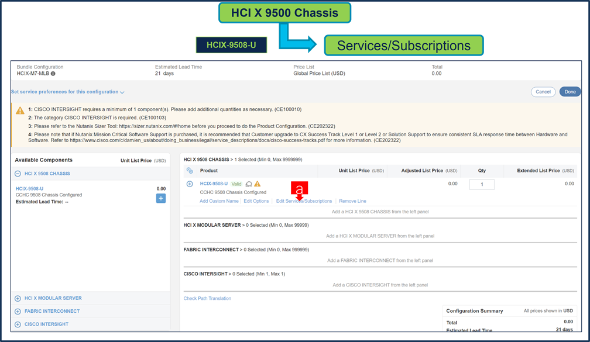Click the Adjusted List Price column header
This screenshot has width=590, height=342.
(429, 171)
